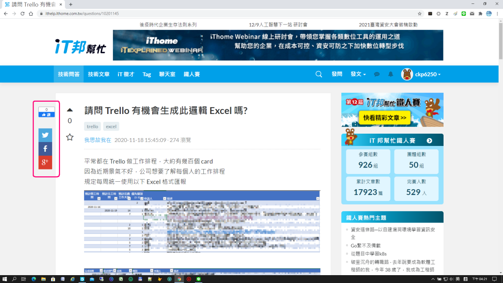Select the 17923 篇 article count

click(368, 192)
